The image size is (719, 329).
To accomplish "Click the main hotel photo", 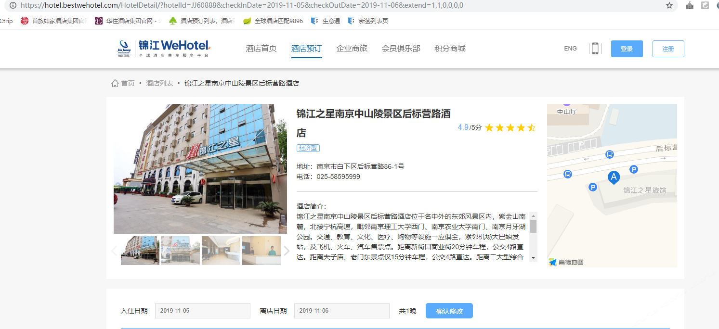I will pos(200,169).
